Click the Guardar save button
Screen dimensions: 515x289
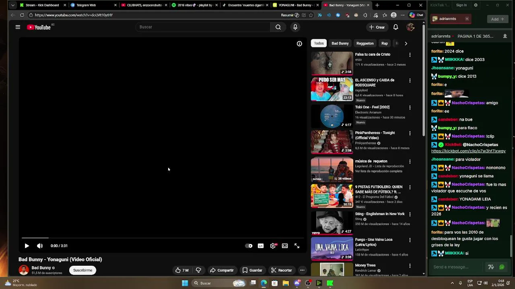[x=252, y=270]
